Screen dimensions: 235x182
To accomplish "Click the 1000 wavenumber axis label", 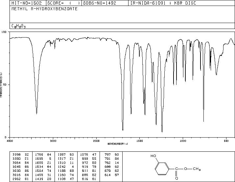I will click(x=183, y=141).
